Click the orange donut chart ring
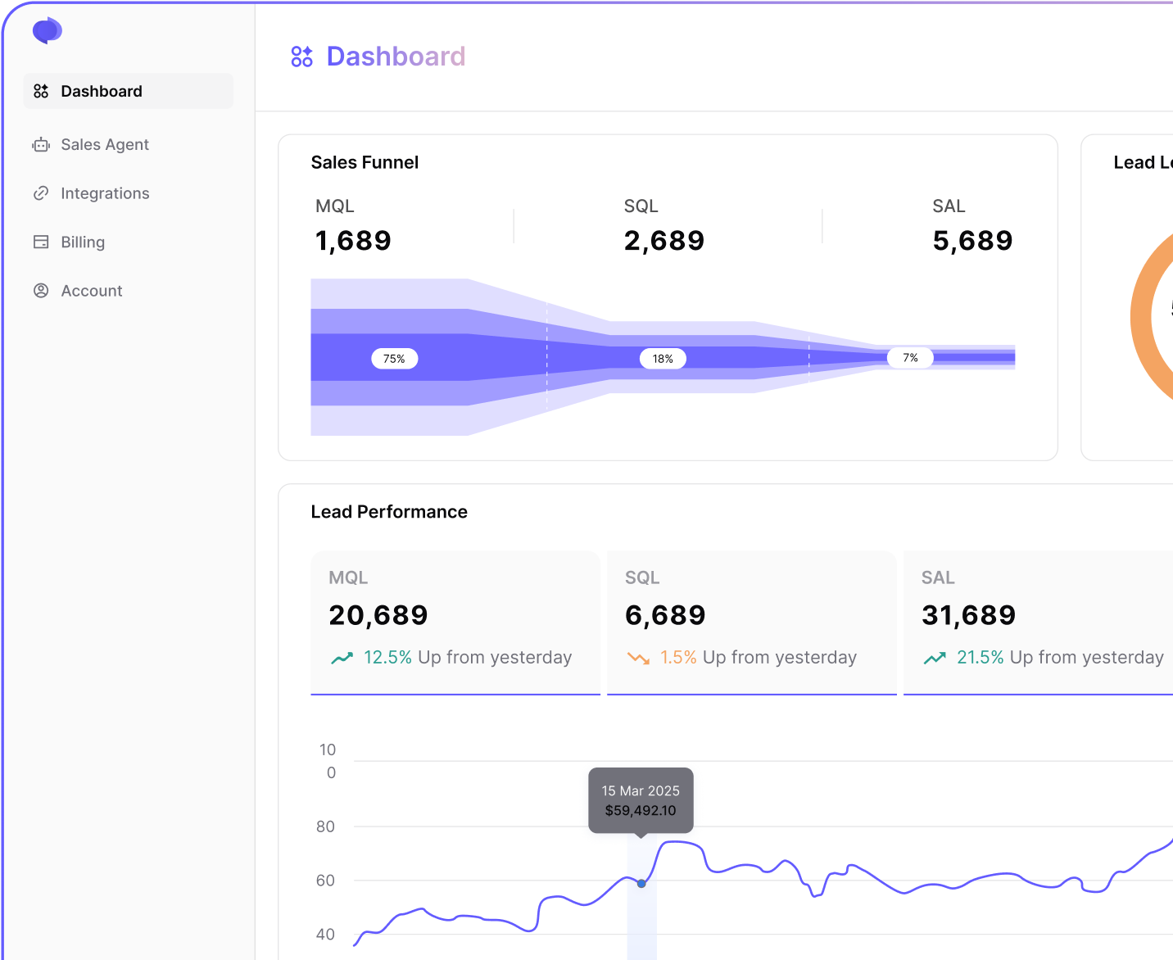This screenshot has width=1173, height=960. coord(1142,316)
